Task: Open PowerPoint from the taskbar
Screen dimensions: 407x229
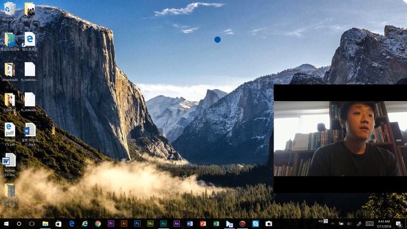Action: 203,223
